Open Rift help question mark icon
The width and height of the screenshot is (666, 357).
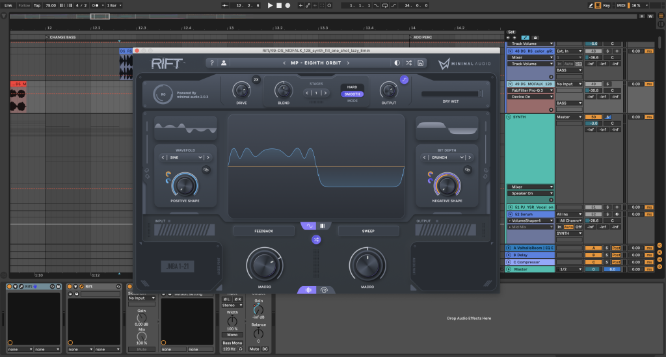point(212,63)
